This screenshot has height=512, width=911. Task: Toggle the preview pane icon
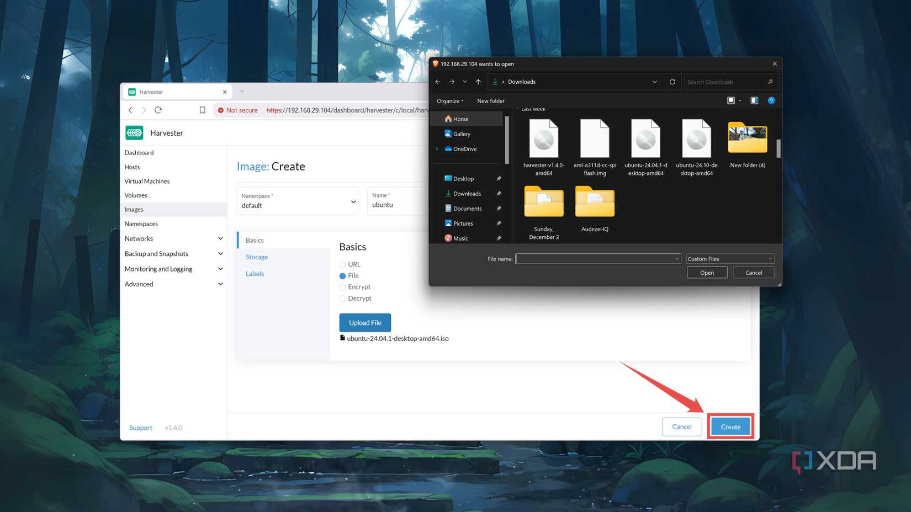click(754, 100)
